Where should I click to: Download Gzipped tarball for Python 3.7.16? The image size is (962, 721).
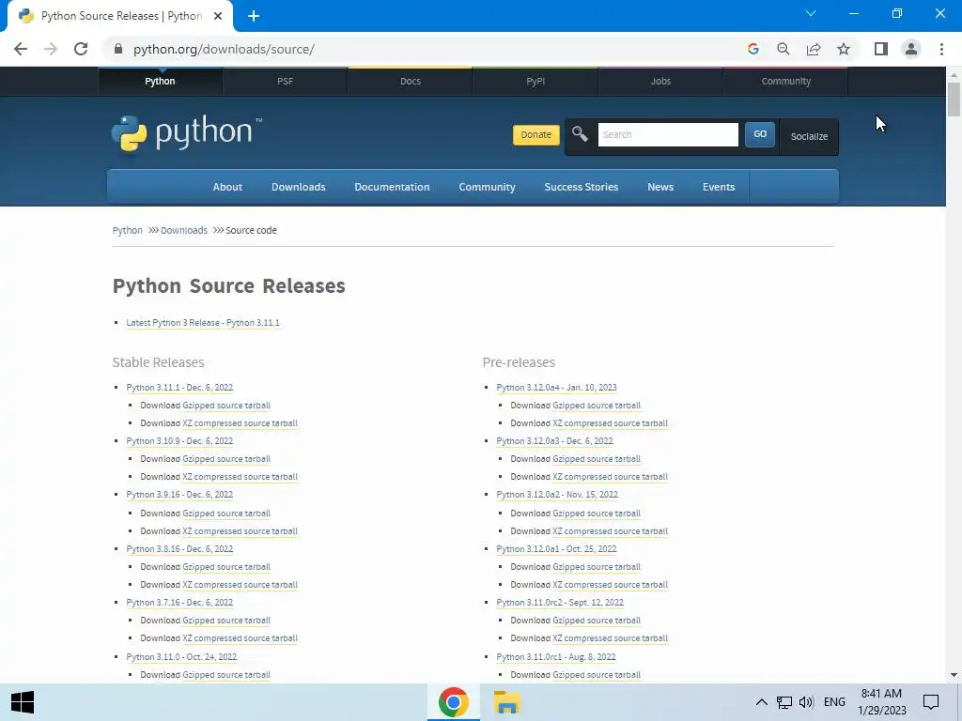[226, 621]
